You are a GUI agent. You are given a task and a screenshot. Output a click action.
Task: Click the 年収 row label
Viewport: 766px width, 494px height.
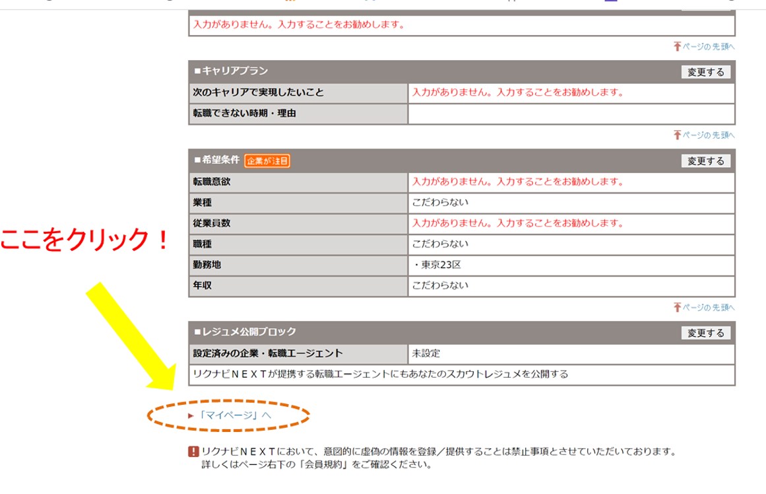[x=298, y=286]
